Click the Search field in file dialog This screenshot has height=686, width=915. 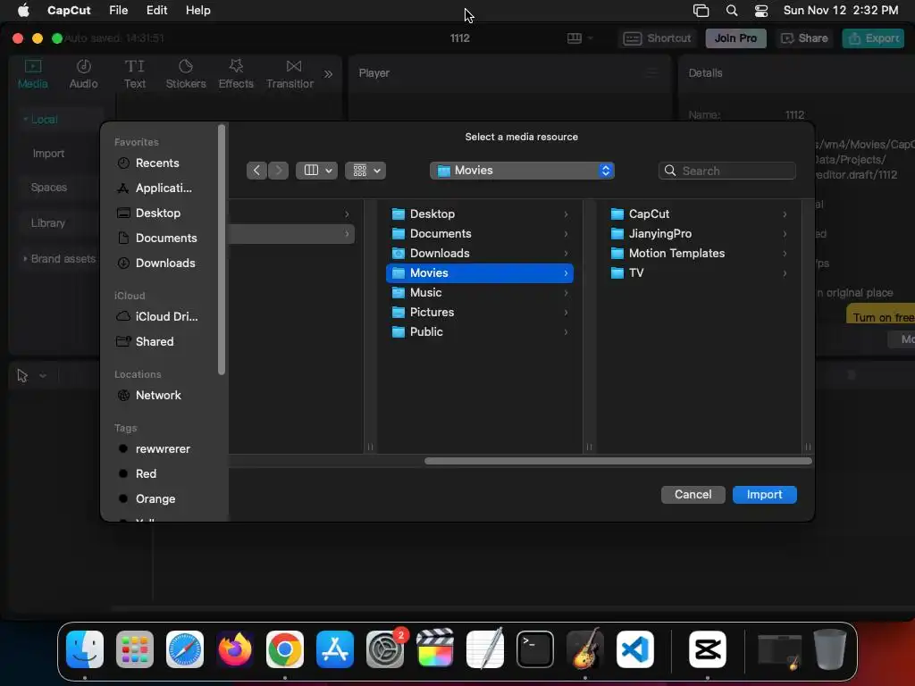(727, 171)
